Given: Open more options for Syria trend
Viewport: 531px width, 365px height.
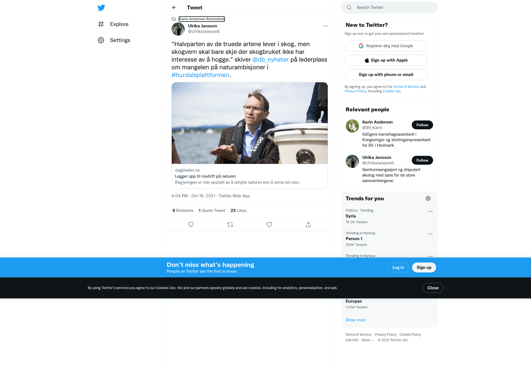Looking at the screenshot, I should coord(430,211).
